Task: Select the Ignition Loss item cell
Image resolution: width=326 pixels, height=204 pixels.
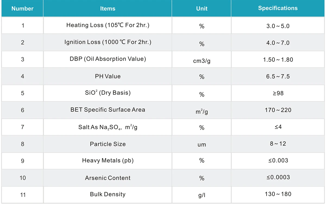Action: 108,42
